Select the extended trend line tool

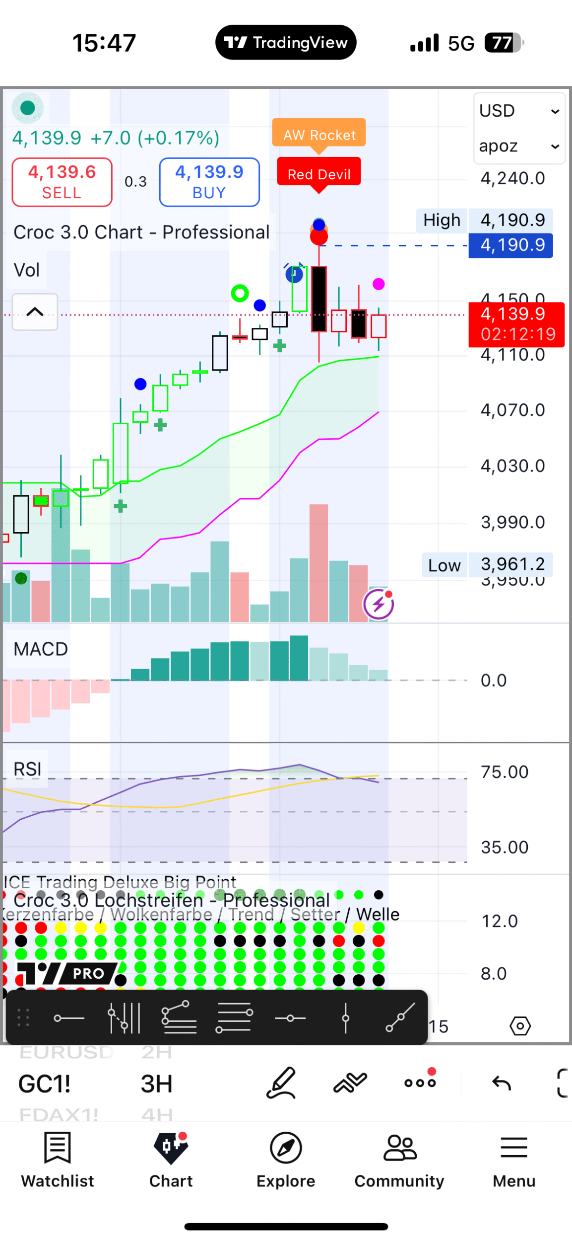tap(400, 1018)
